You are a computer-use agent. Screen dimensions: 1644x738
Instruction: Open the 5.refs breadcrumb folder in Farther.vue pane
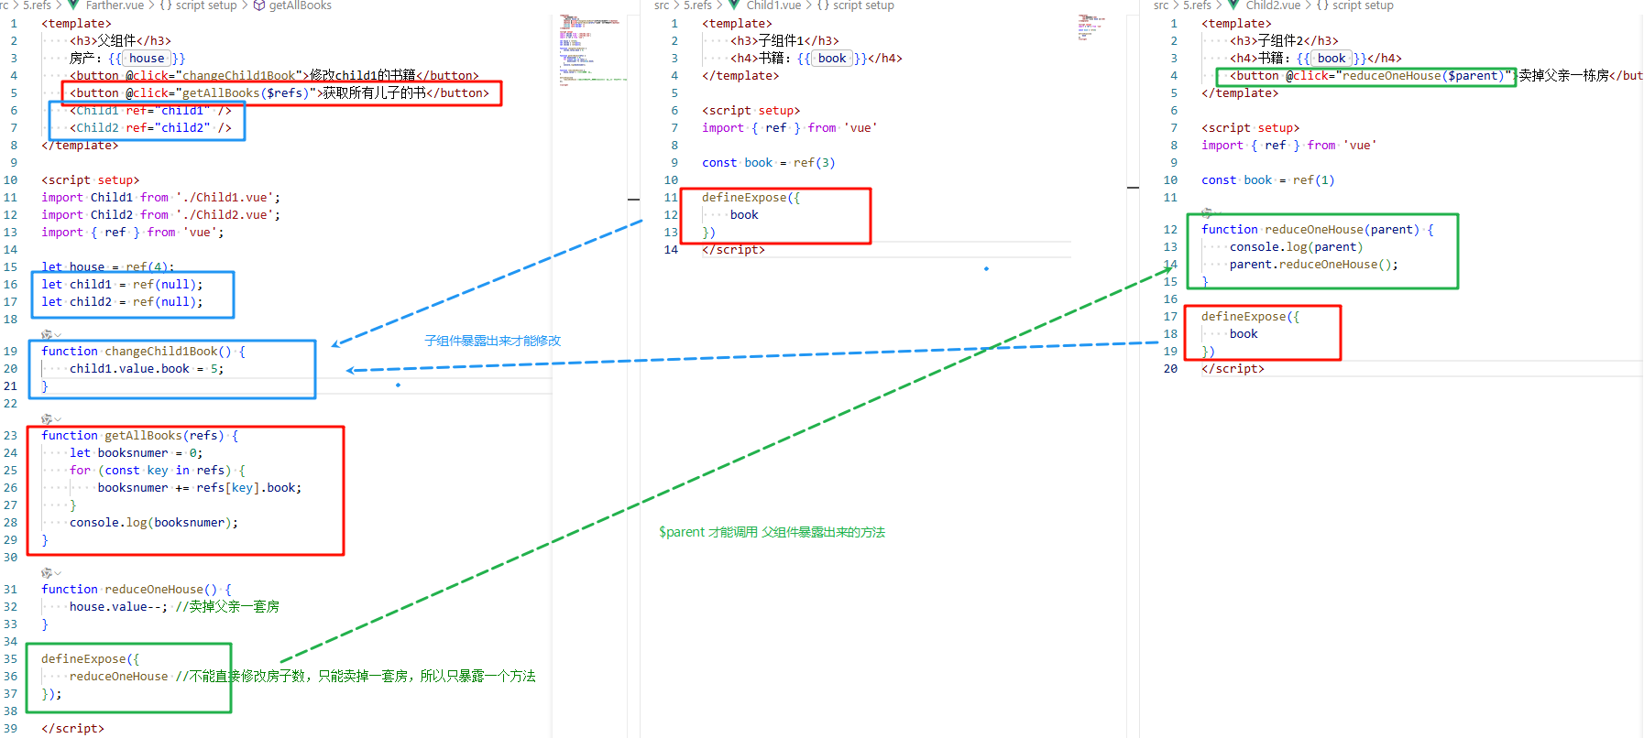38,5
